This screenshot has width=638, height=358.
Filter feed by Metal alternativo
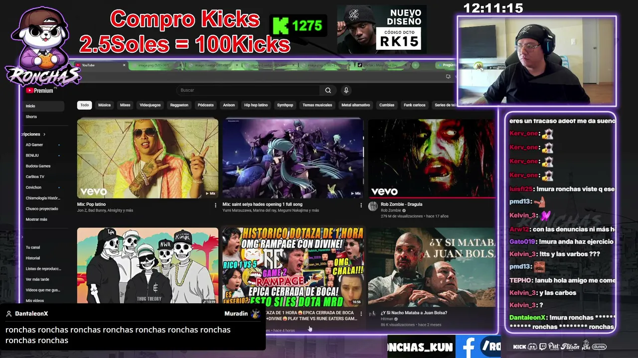[x=355, y=105]
